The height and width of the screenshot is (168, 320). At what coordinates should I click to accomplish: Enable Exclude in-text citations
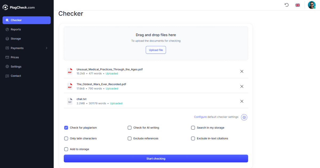tap(193, 138)
